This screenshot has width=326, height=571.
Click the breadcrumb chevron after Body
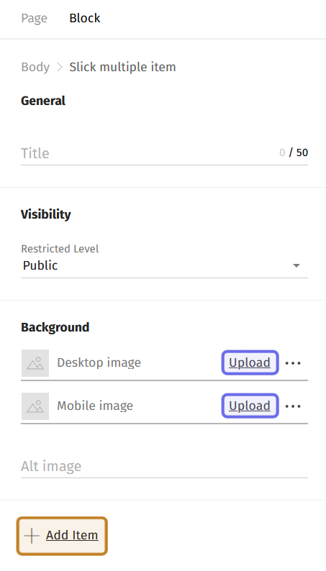click(60, 67)
